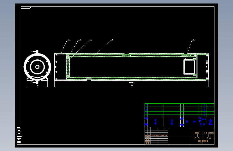Click the 代号 column header
The width and height of the screenshot is (233, 151).
[155, 122]
